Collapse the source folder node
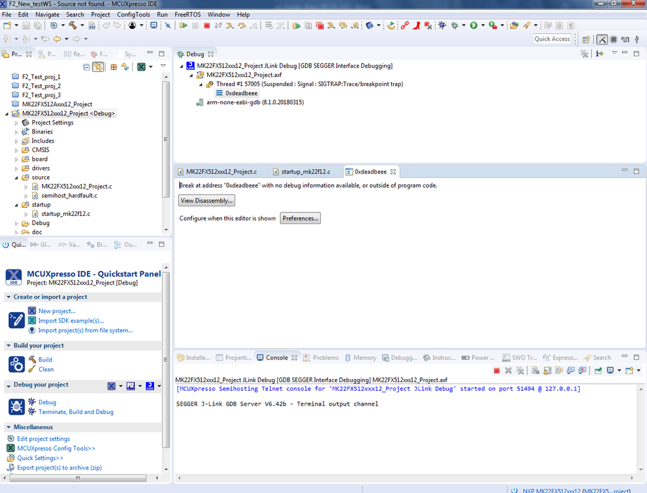Viewport: 647px width, 493px height. click(x=16, y=178)
